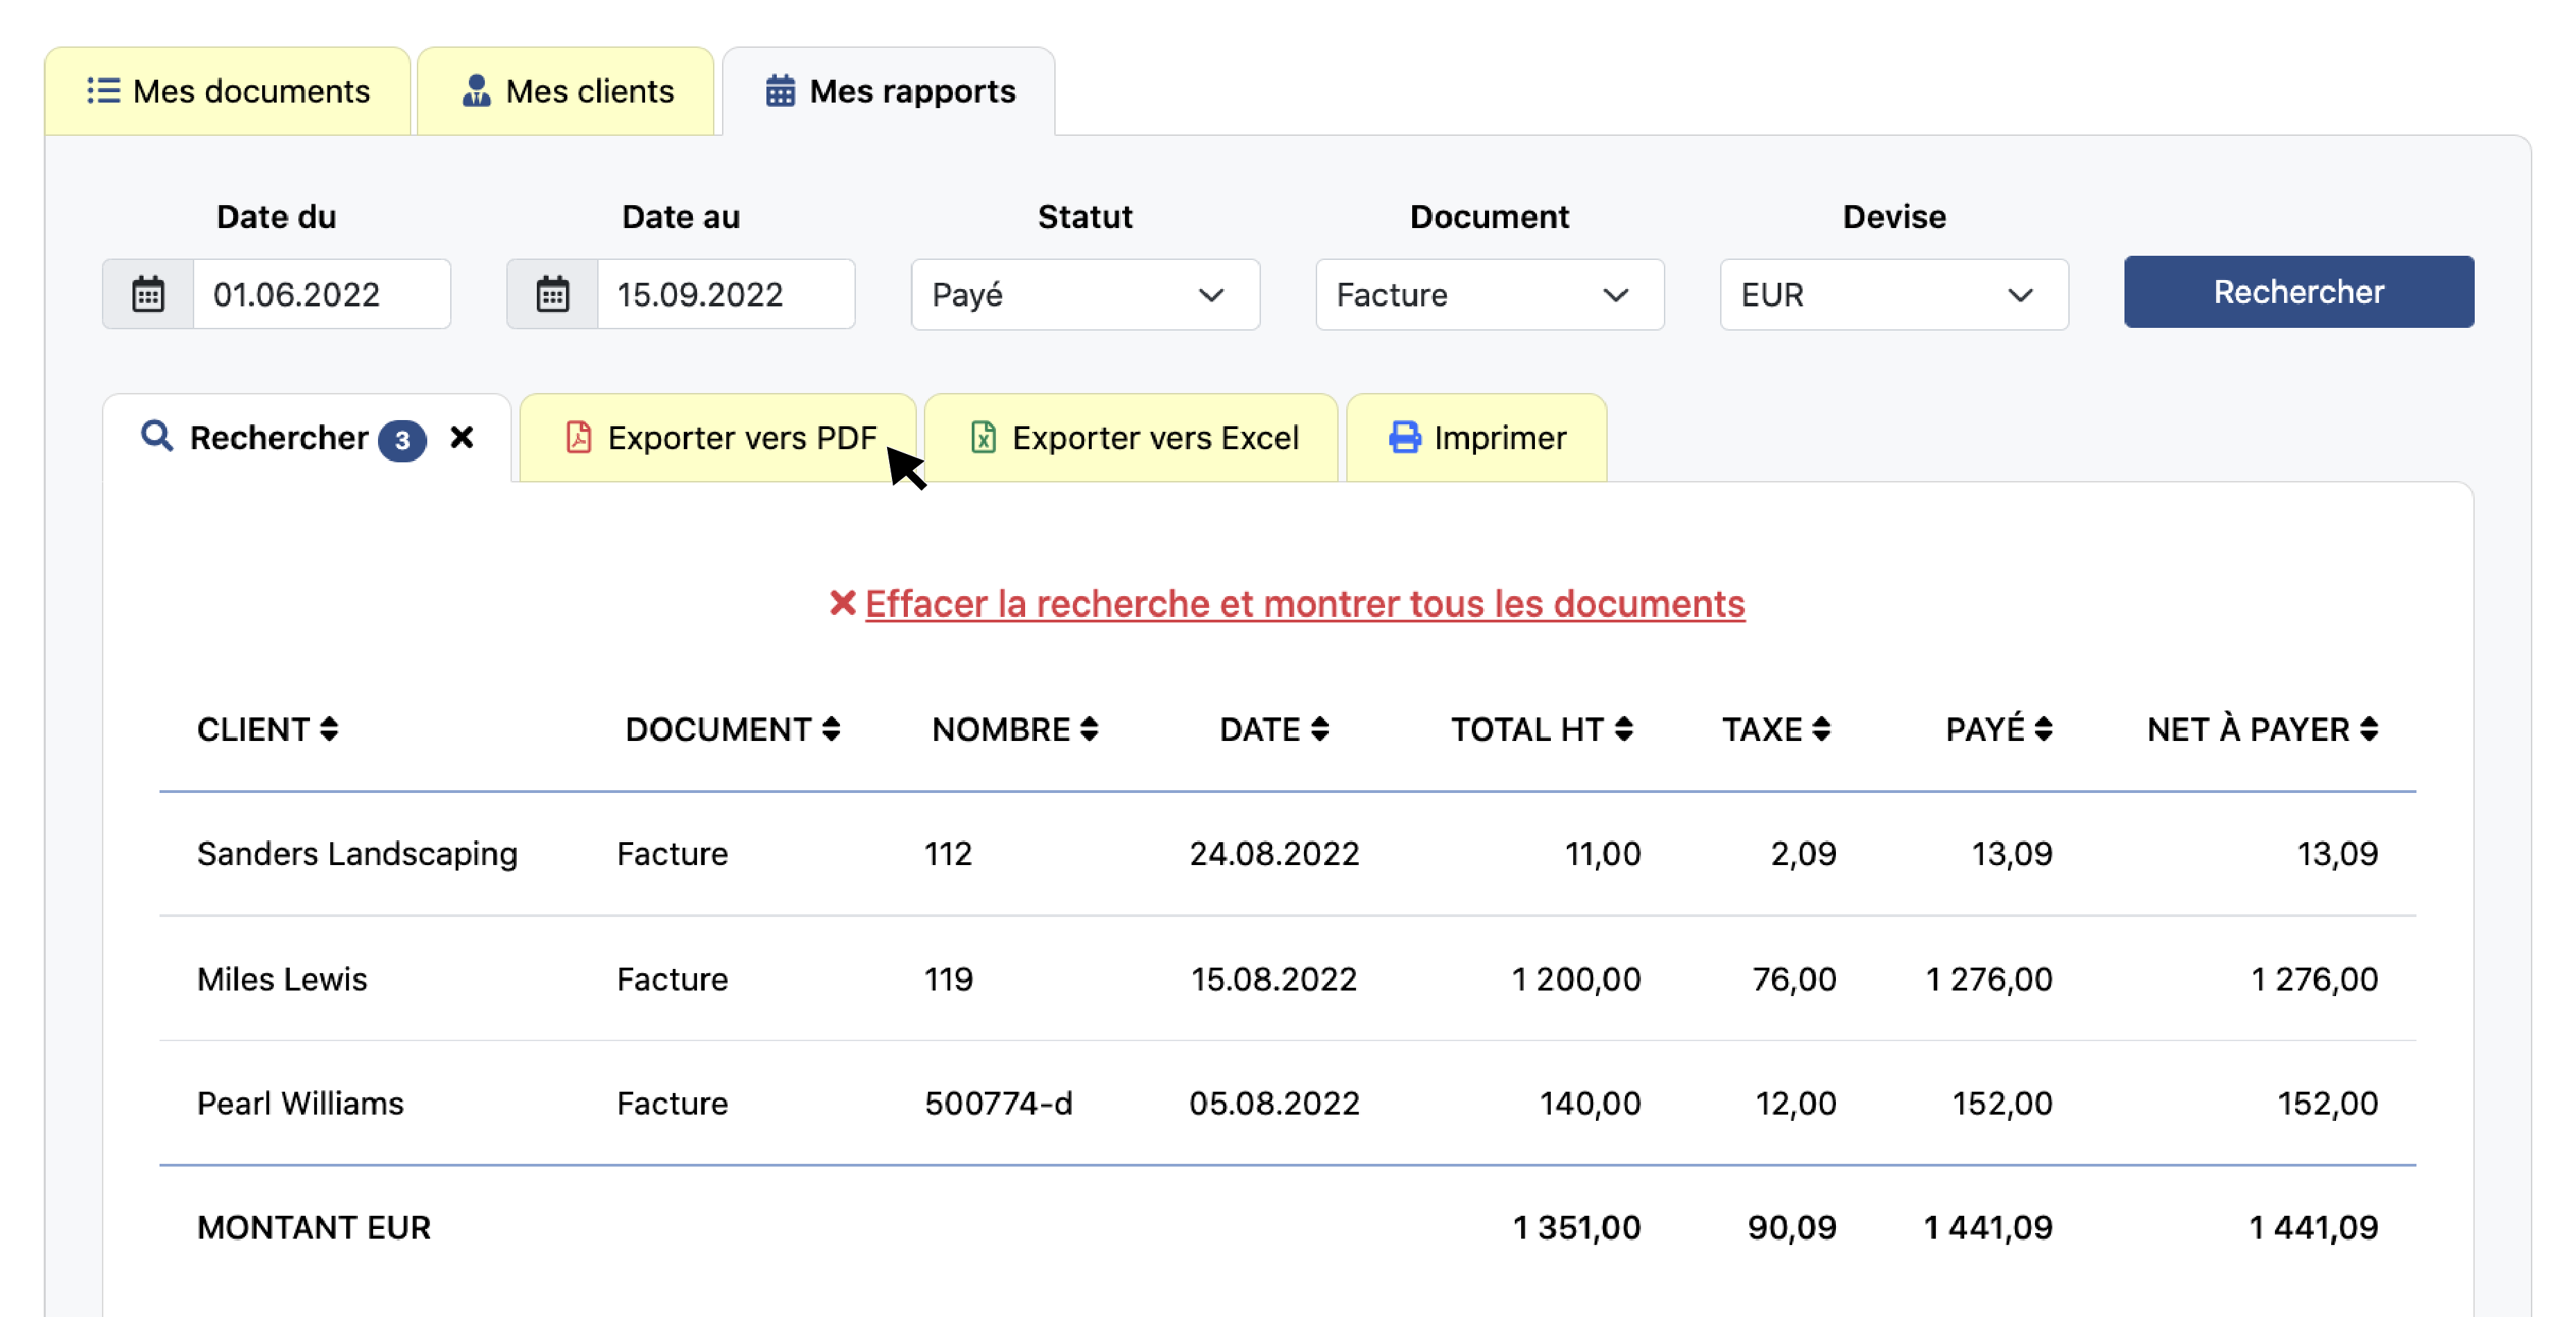Screen dimensions: 2576x1317
Task: Click Exporter vers PDF
Action: click(718, 437)
